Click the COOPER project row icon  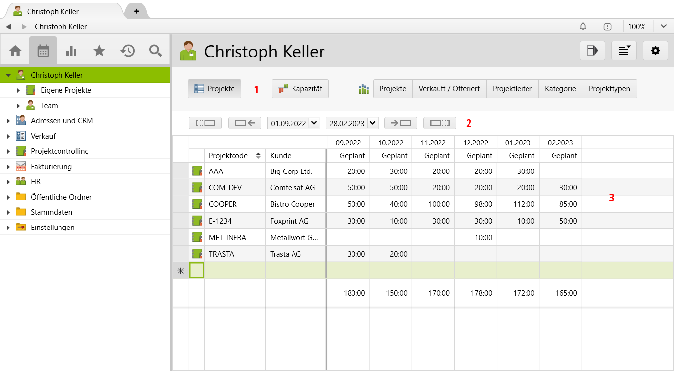click(197, 204)
